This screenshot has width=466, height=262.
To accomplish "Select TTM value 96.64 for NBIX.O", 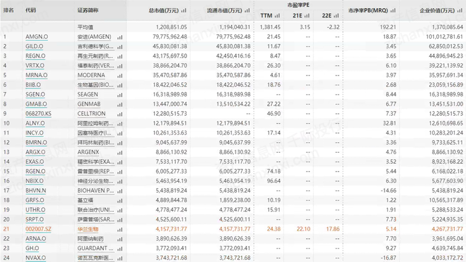I will (x=274, y=181).
